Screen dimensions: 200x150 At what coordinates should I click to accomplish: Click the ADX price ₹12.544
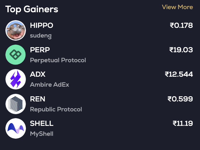179,74
